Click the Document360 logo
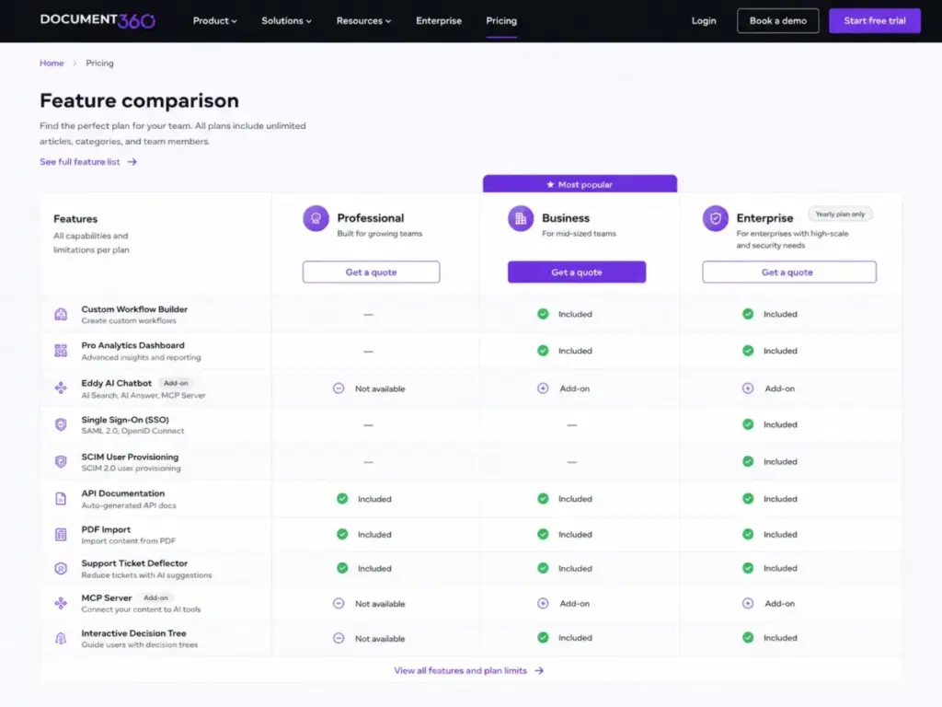942x707 pixels. [x=98, y=20]
